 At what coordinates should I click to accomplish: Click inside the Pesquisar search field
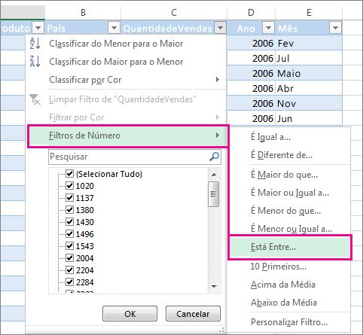pyautogui.click(x=129, y=157)
